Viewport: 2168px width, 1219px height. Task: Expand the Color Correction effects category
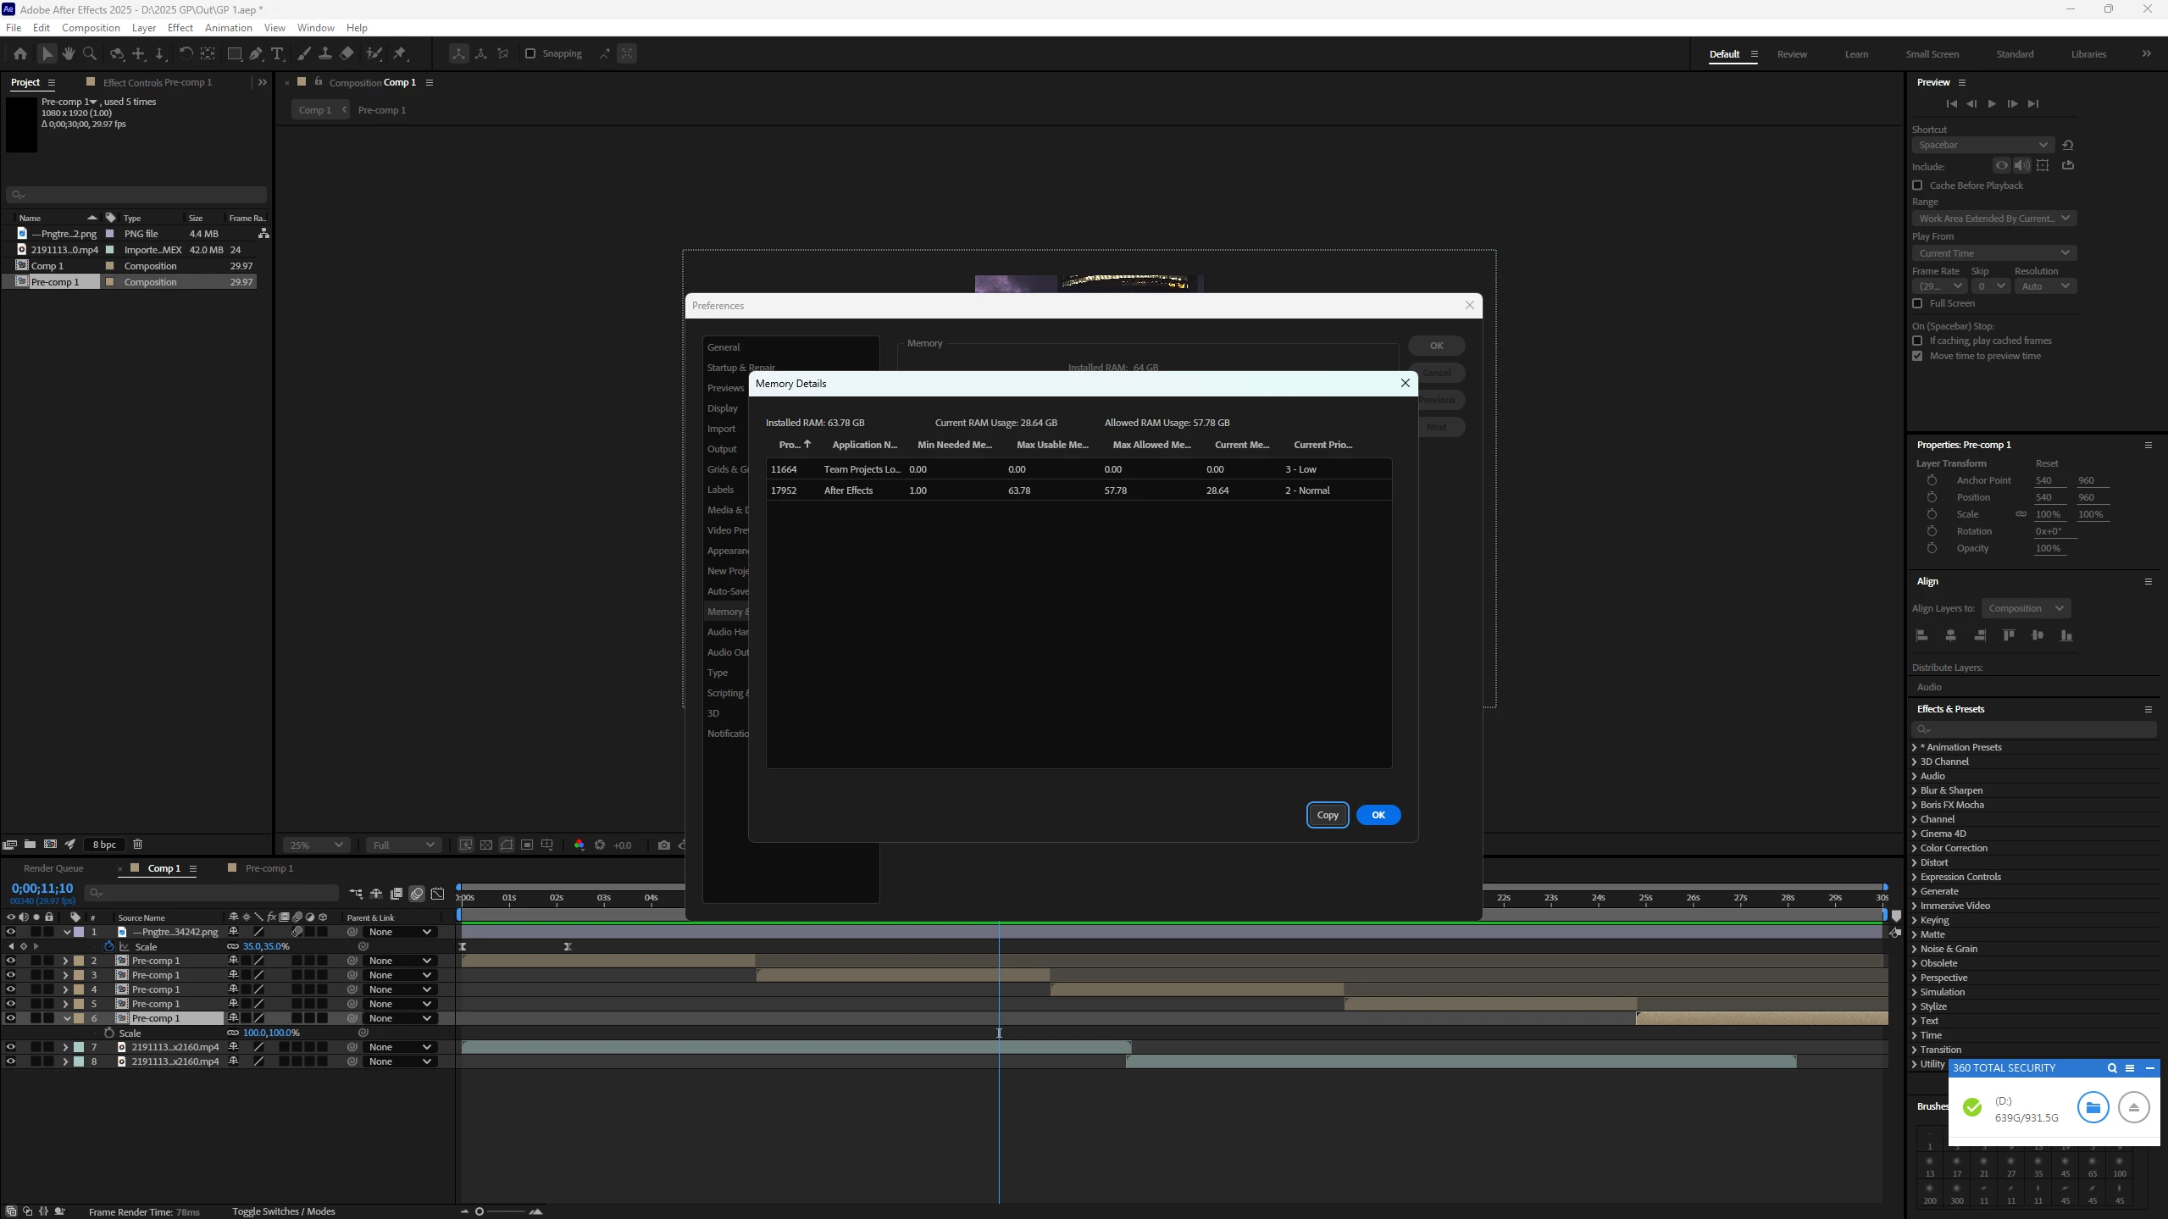click(x=1915, y=848)
